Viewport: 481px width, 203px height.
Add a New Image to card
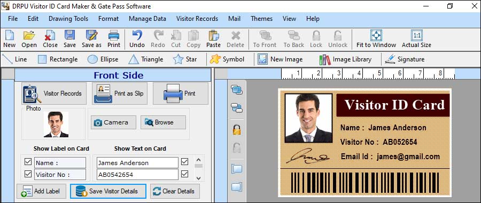[280, 59]
